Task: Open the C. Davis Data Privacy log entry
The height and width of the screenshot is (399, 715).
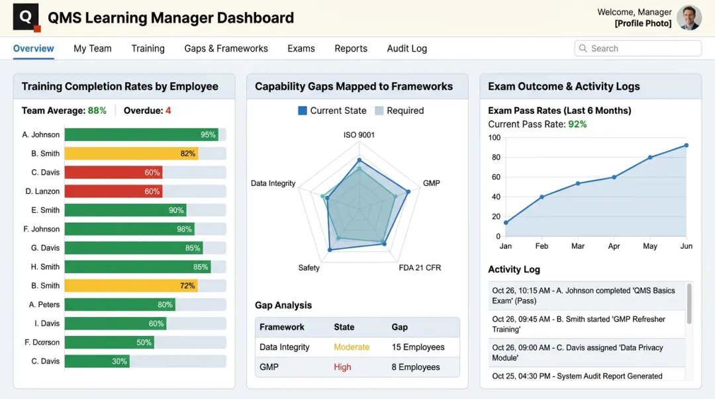Action: [x=587, y=353]
